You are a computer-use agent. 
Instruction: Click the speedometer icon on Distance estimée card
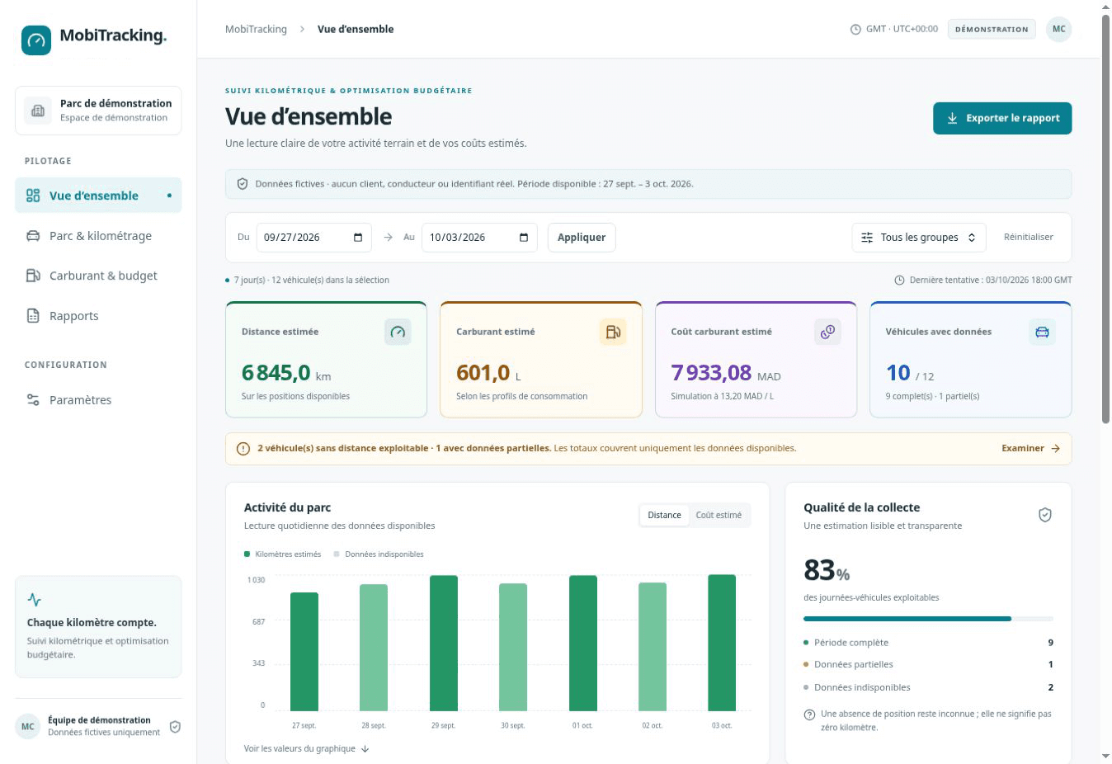(x=398, y=332)
